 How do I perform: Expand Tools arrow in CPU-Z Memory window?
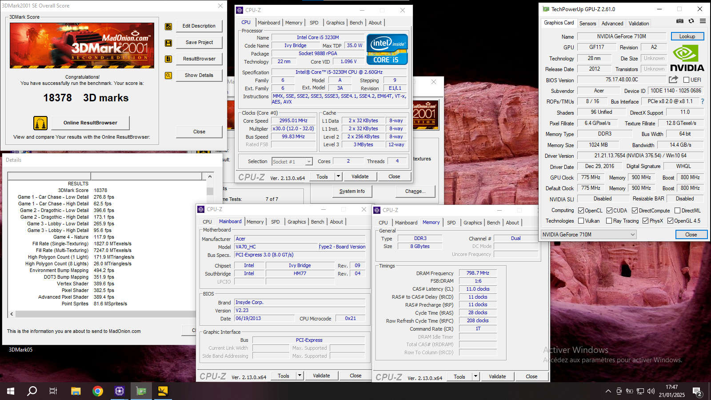click(476, 376)
